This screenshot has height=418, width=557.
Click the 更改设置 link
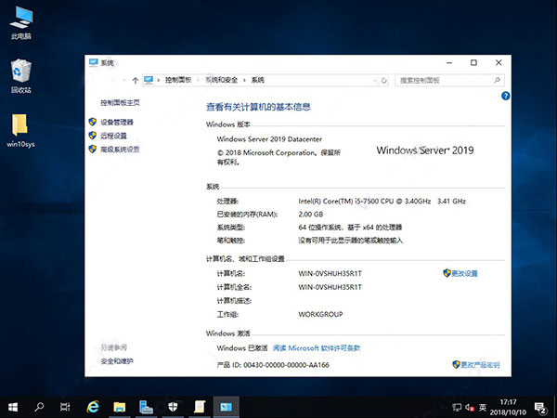click(x=460, y=273)
